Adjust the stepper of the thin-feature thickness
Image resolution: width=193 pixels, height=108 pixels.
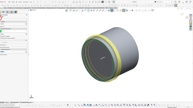26,52
